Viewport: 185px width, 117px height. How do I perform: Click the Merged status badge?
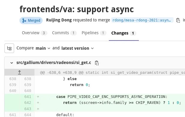[31, 20]
